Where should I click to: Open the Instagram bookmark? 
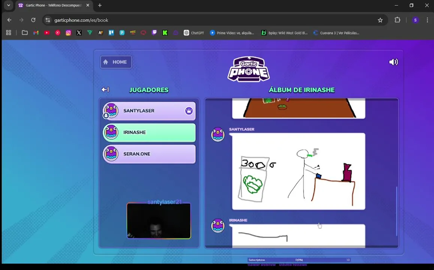point(68,33)
